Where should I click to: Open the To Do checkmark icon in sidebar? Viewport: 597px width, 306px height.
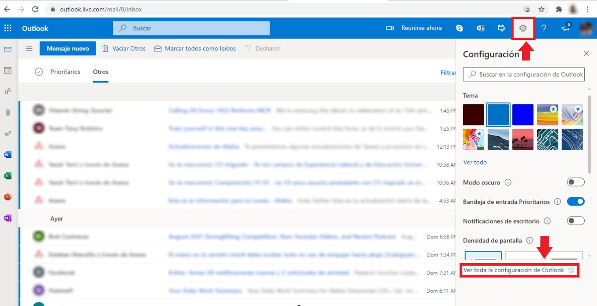[7, 134]
